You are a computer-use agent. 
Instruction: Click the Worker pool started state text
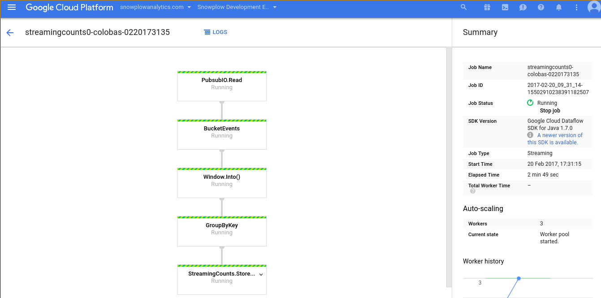555,238
